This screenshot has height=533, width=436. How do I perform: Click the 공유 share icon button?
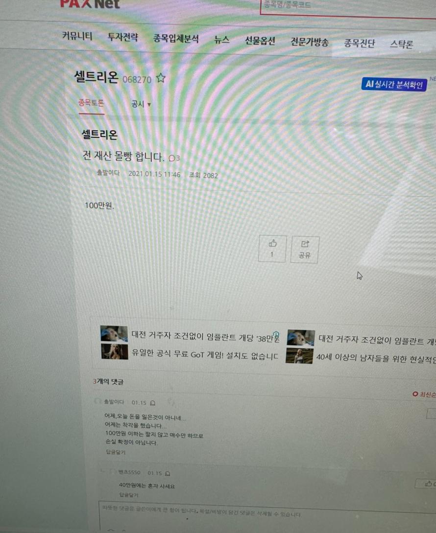click(305, 250)
